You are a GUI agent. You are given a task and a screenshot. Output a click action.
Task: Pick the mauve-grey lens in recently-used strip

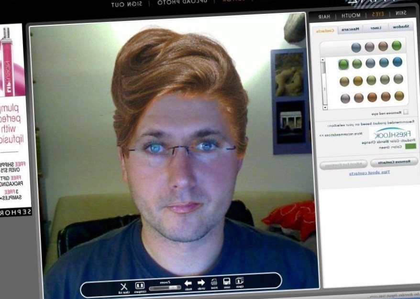pyautogui.click(x=369, y=47)
